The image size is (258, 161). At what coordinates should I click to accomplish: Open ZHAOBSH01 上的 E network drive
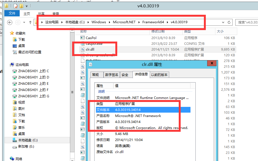(x=33, y=84)
